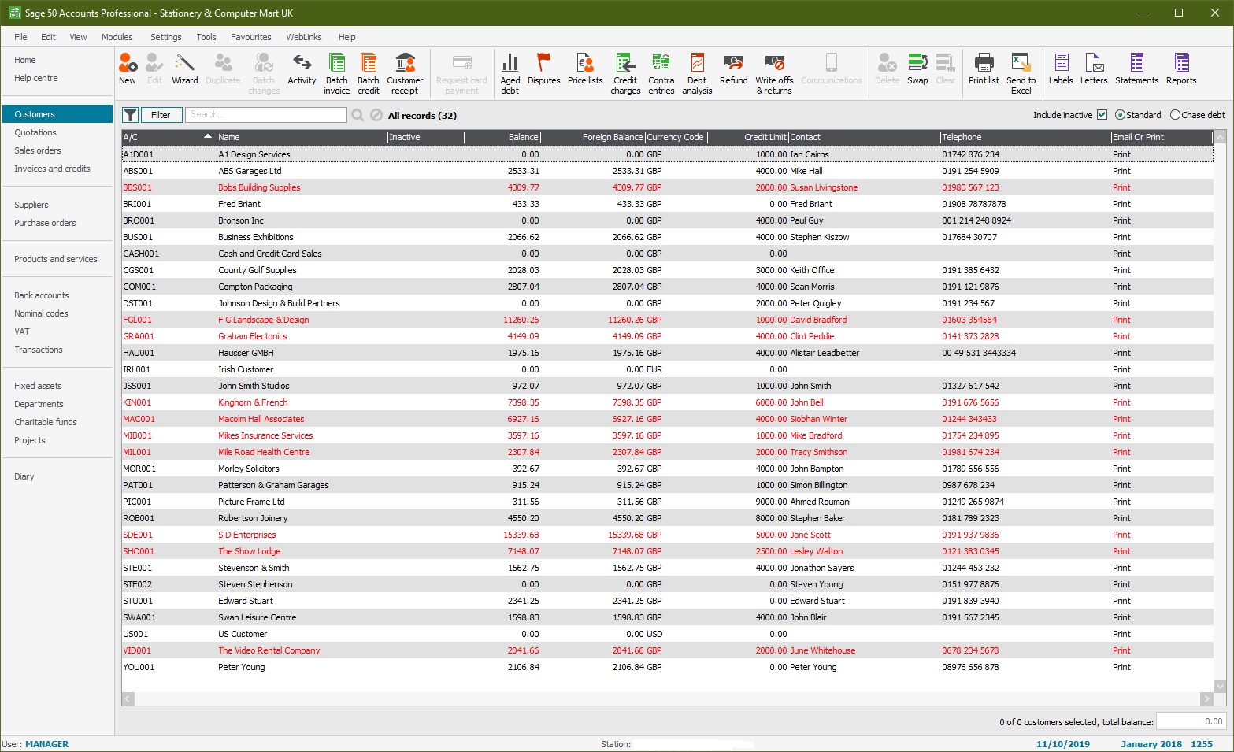This screenshot has height=752, width=1234.
Task: Go to Invoices and credits
Action: click(52, 169)
